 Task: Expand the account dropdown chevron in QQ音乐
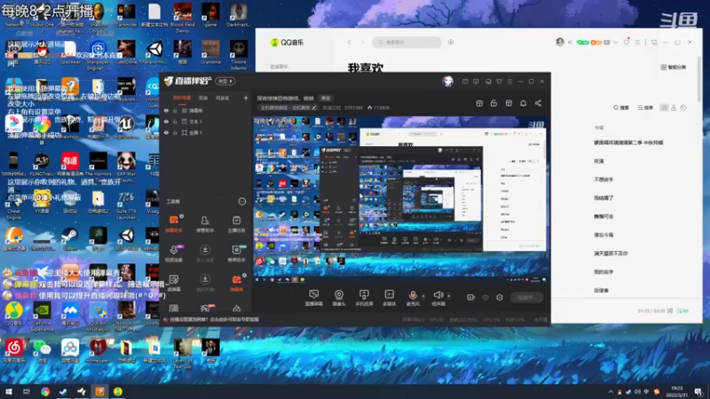[x=616, y=43]
